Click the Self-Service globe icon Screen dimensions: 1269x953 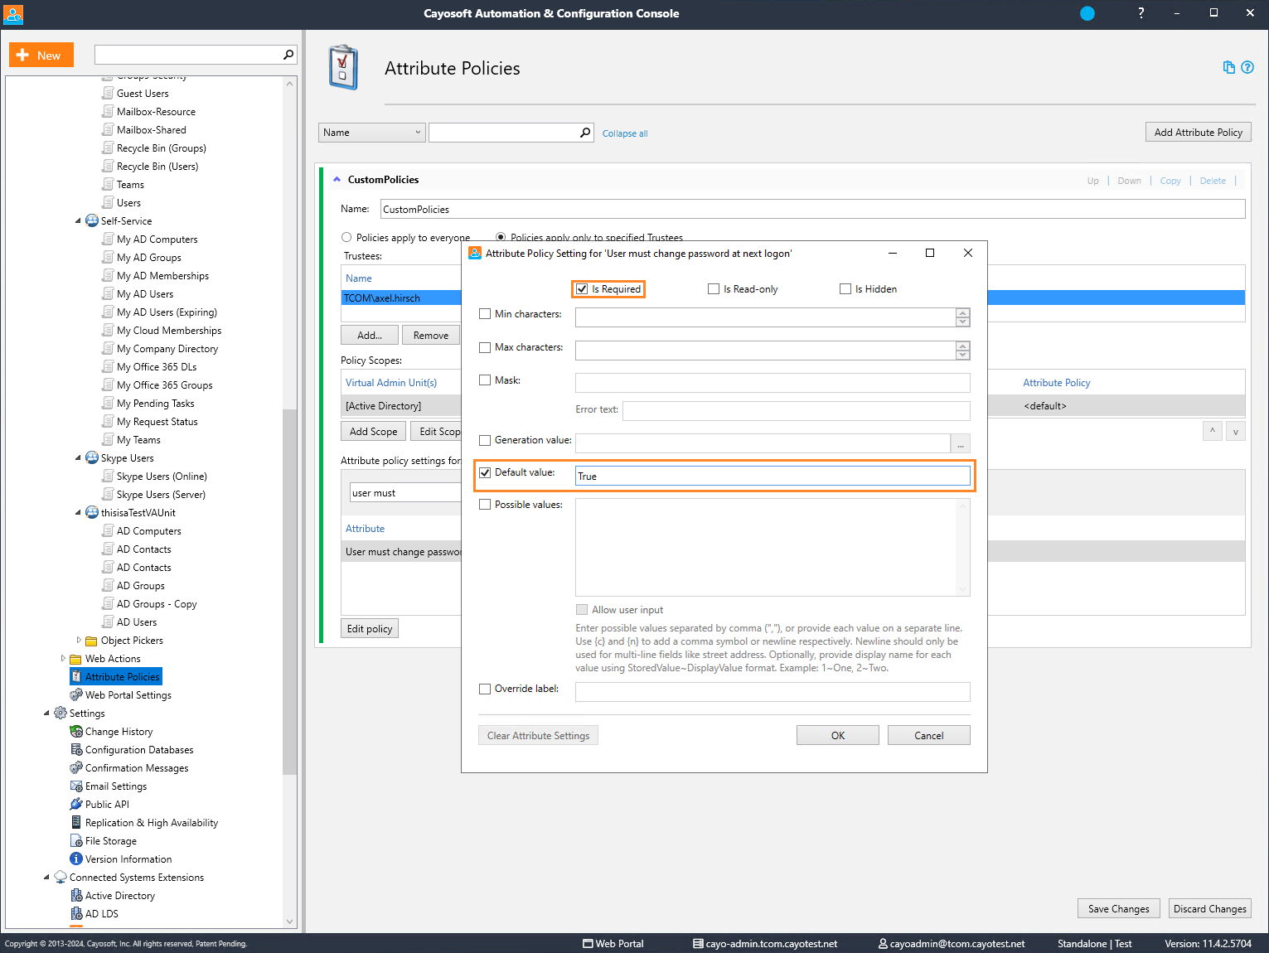92,221
